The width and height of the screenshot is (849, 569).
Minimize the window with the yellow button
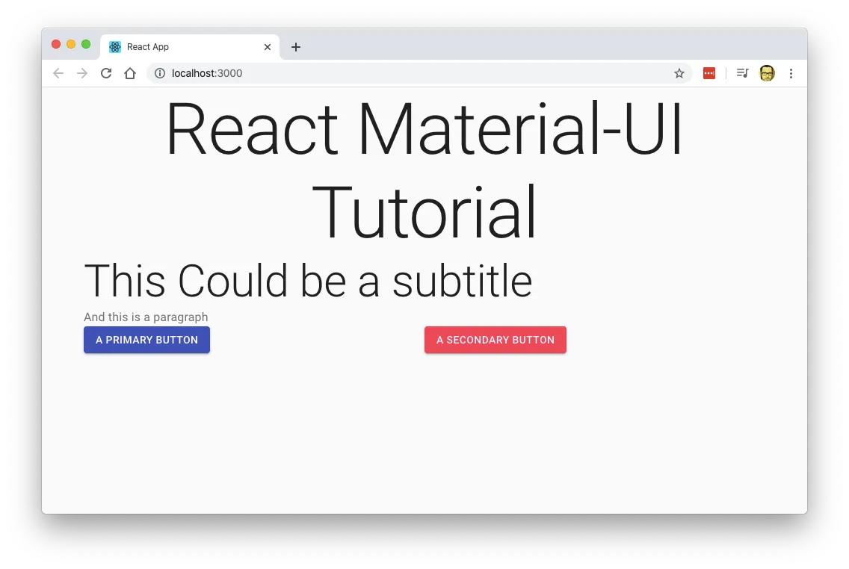71,44
